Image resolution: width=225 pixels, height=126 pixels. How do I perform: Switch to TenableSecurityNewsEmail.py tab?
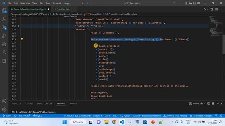click(30, 9)
